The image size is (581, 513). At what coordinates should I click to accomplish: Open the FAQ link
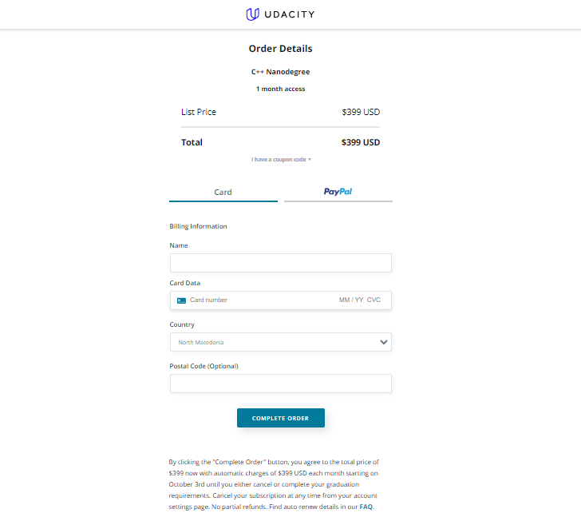click(x=366, y=507)
